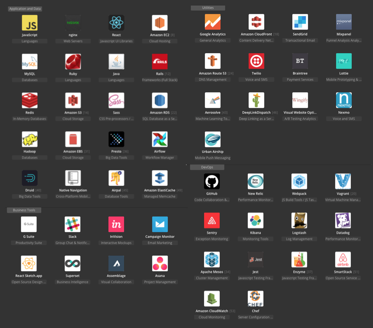Click the React Sketch.app name text
373x328 pixels.
tap(29, 276)
